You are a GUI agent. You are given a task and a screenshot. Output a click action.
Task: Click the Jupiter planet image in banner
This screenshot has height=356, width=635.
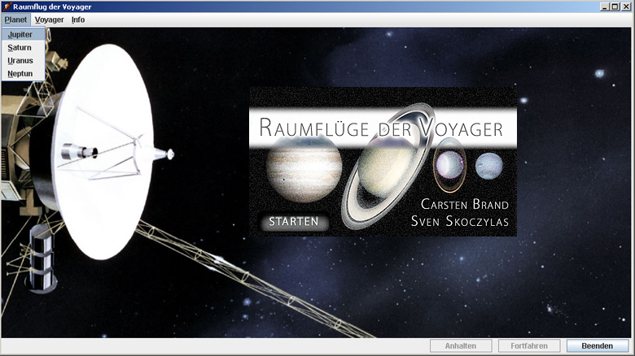click(x=304, y=171)
